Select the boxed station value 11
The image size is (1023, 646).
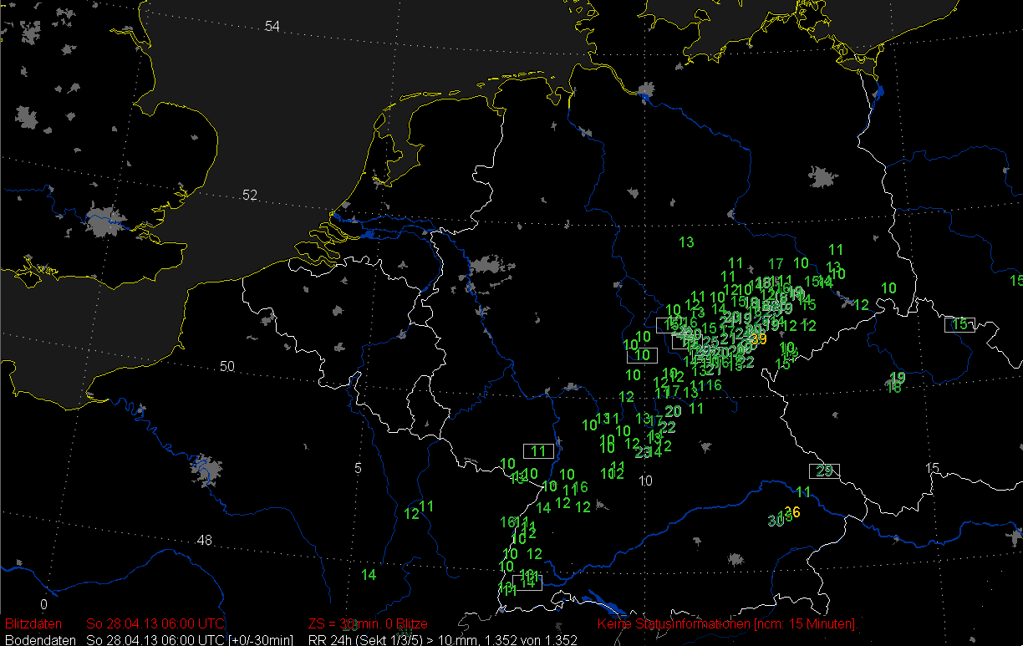[x=538, y=451]
